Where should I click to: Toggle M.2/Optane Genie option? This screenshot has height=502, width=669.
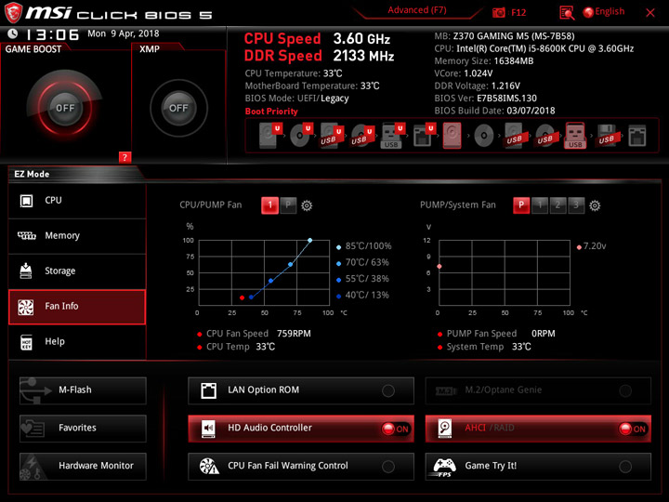[538, 390]
